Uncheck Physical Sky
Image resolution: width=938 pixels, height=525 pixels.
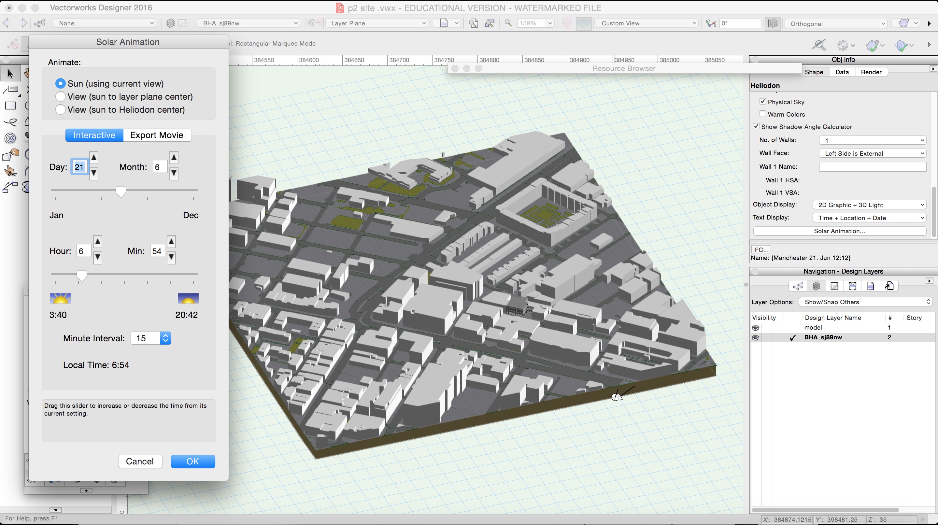[763, 102]
